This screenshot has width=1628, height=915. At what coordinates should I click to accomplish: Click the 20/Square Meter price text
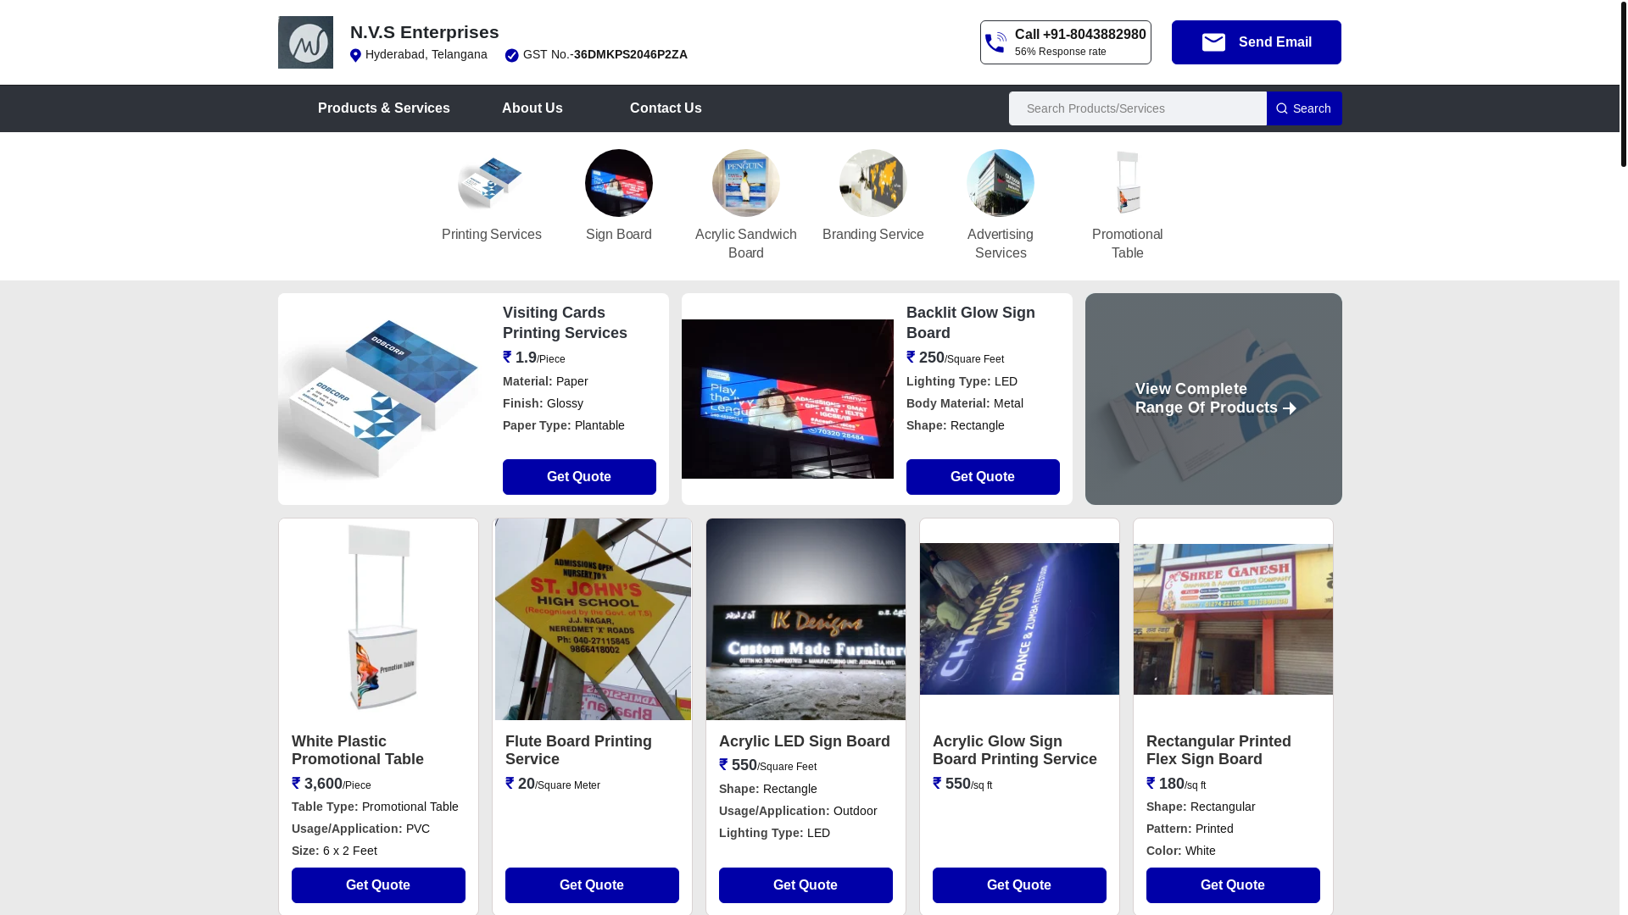[553, 784]
